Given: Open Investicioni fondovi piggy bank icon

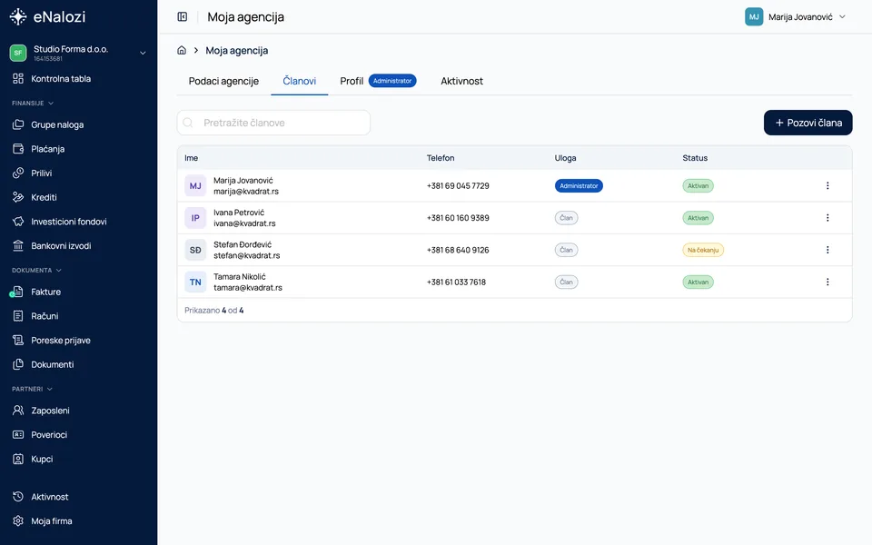Looking at the screenshot, I should [18, 222].
